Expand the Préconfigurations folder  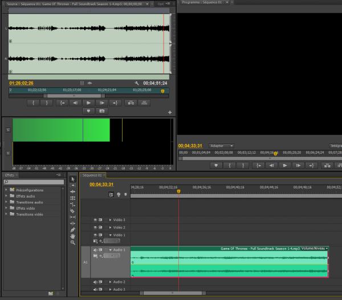(6, 190)
